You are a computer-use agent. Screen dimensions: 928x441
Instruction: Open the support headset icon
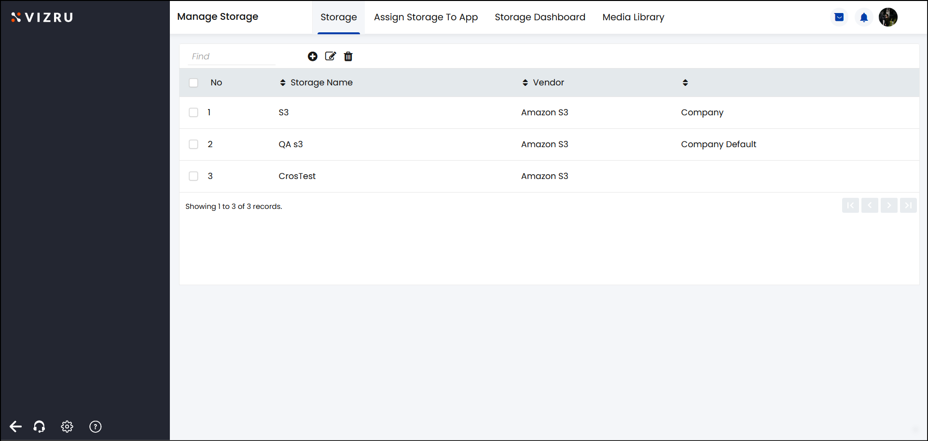point(39,427)
